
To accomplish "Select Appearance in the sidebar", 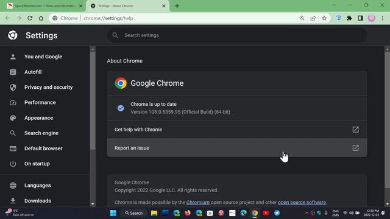I will pos(38,118).
